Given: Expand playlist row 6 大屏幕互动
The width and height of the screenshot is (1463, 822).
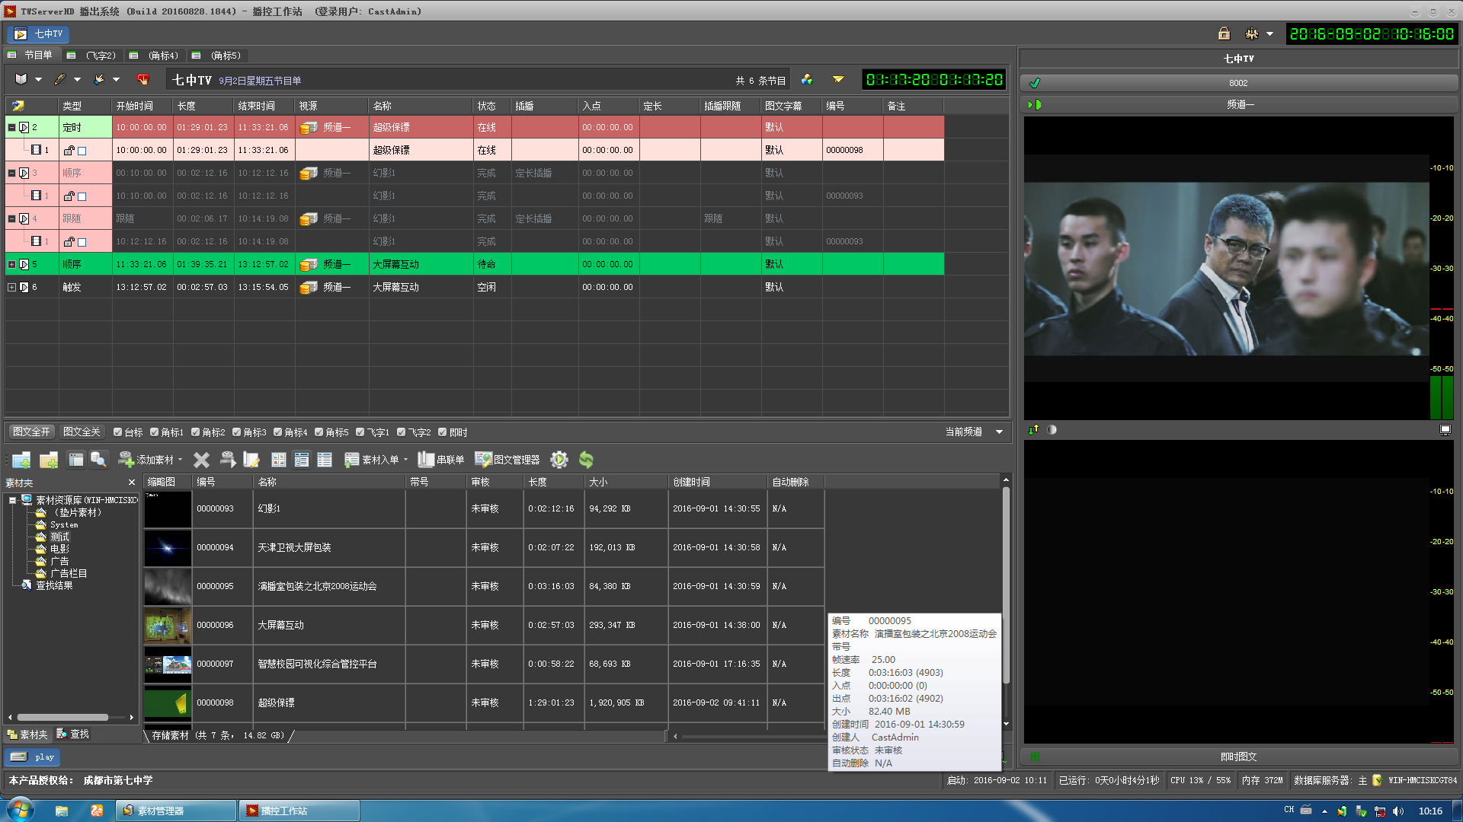Looking at the screenshot, I should pos(11,288).
